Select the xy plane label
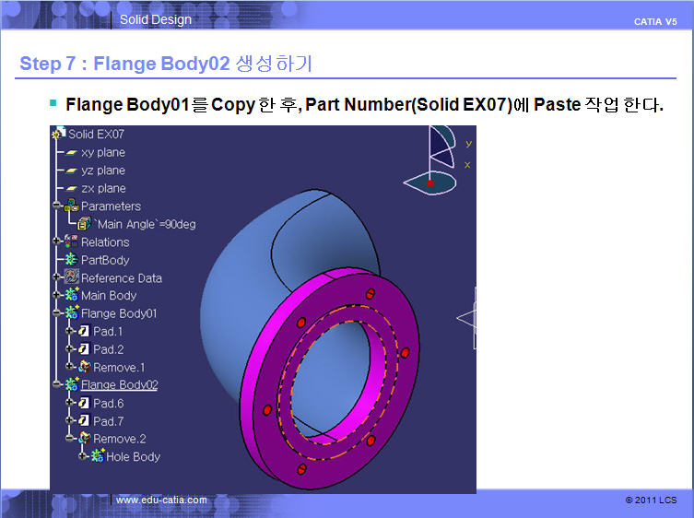 pos(103,153)
